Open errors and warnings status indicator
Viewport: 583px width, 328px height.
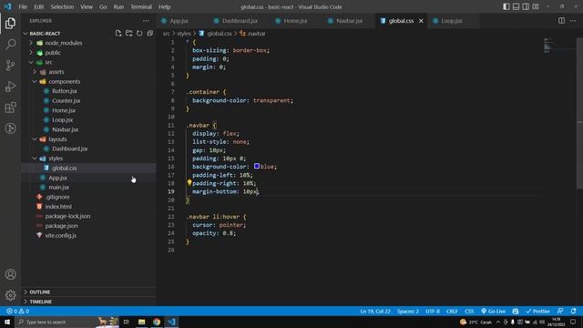[17, 312]
